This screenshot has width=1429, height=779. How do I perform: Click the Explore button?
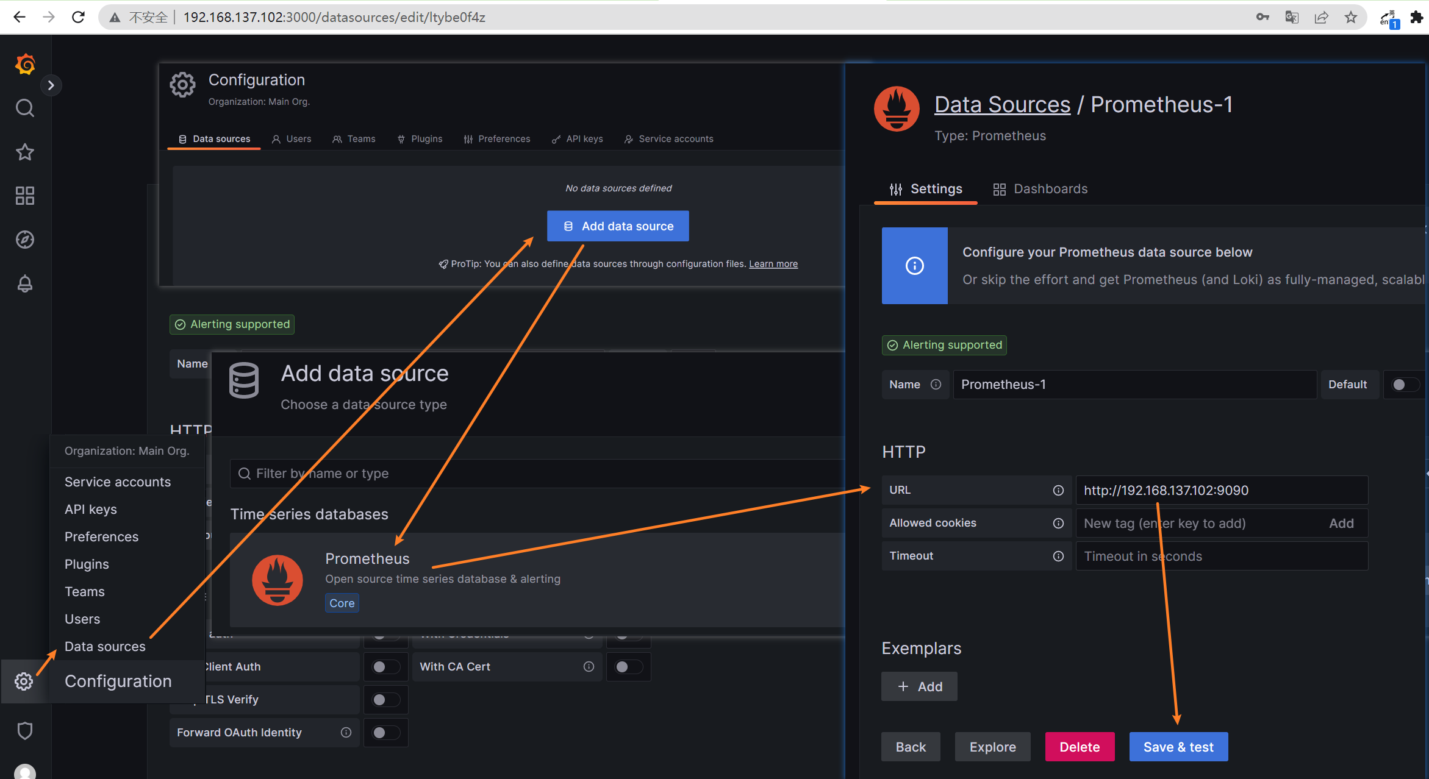point(992,747)
